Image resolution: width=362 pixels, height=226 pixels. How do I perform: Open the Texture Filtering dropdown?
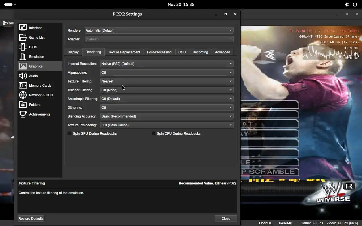point(167,81)
